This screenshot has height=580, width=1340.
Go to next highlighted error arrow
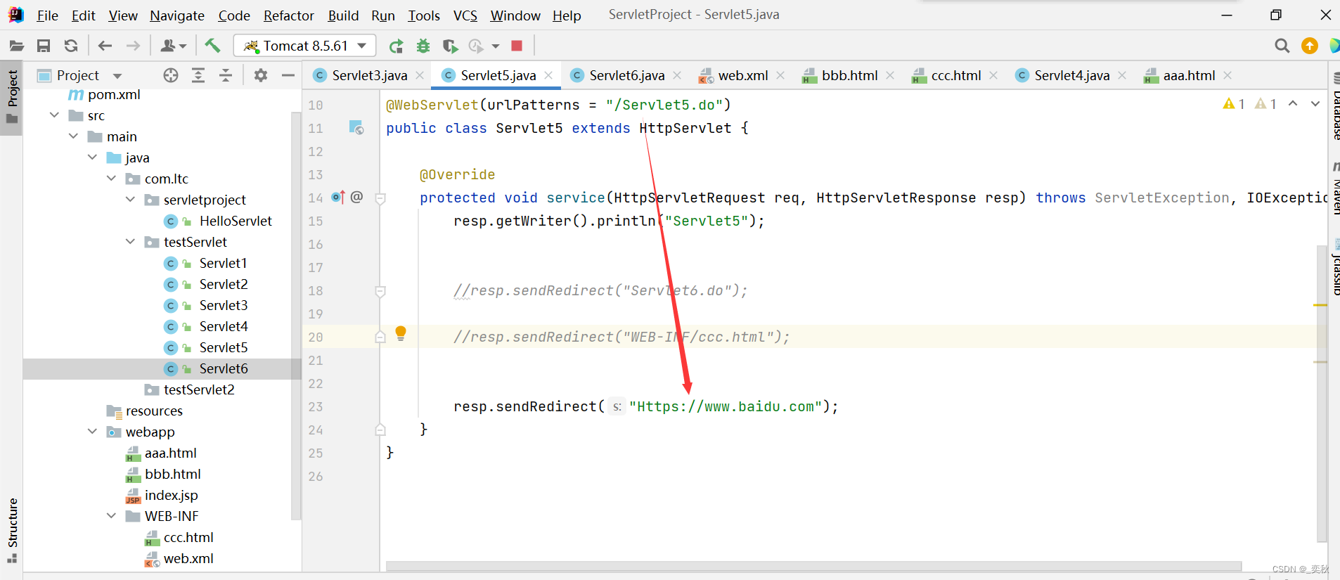click(x=1315, y=104)
